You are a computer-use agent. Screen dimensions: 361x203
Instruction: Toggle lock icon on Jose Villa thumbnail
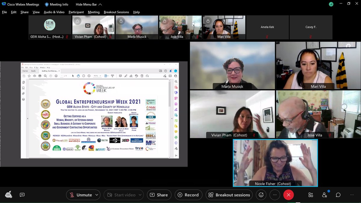click(x=164, y=21)
